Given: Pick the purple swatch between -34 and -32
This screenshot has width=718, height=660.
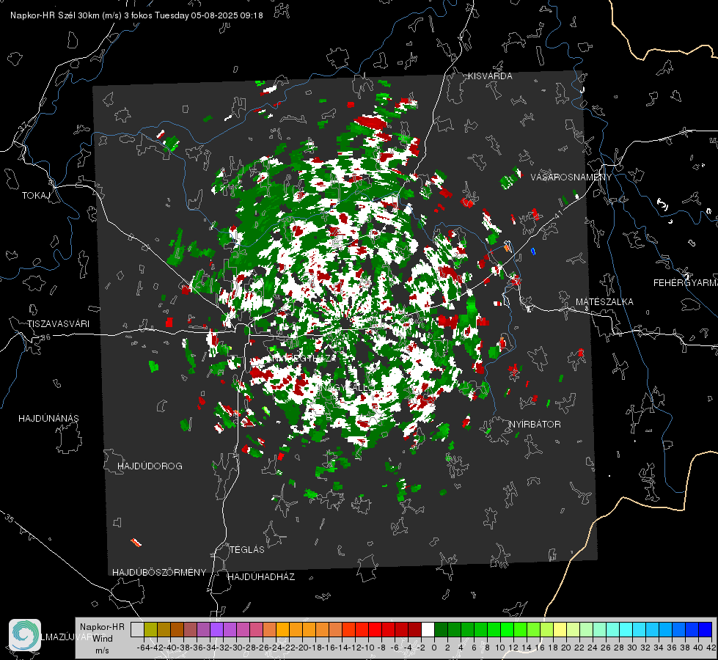Looking at the screenshot, I should (216, 629).
